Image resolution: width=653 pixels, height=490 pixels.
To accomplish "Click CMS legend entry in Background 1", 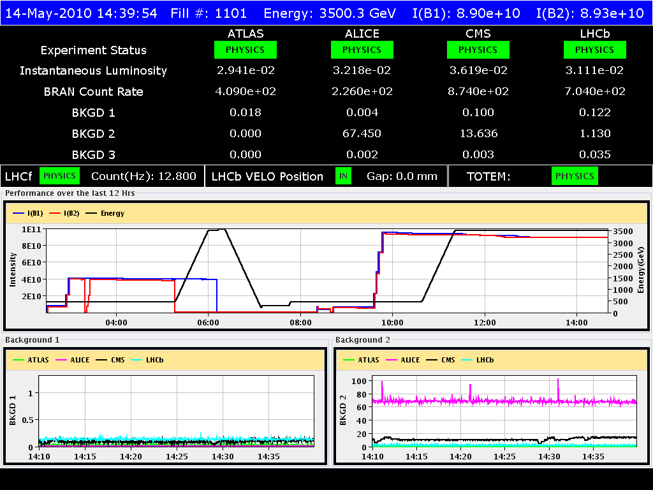I will click(x=110, y=360).
